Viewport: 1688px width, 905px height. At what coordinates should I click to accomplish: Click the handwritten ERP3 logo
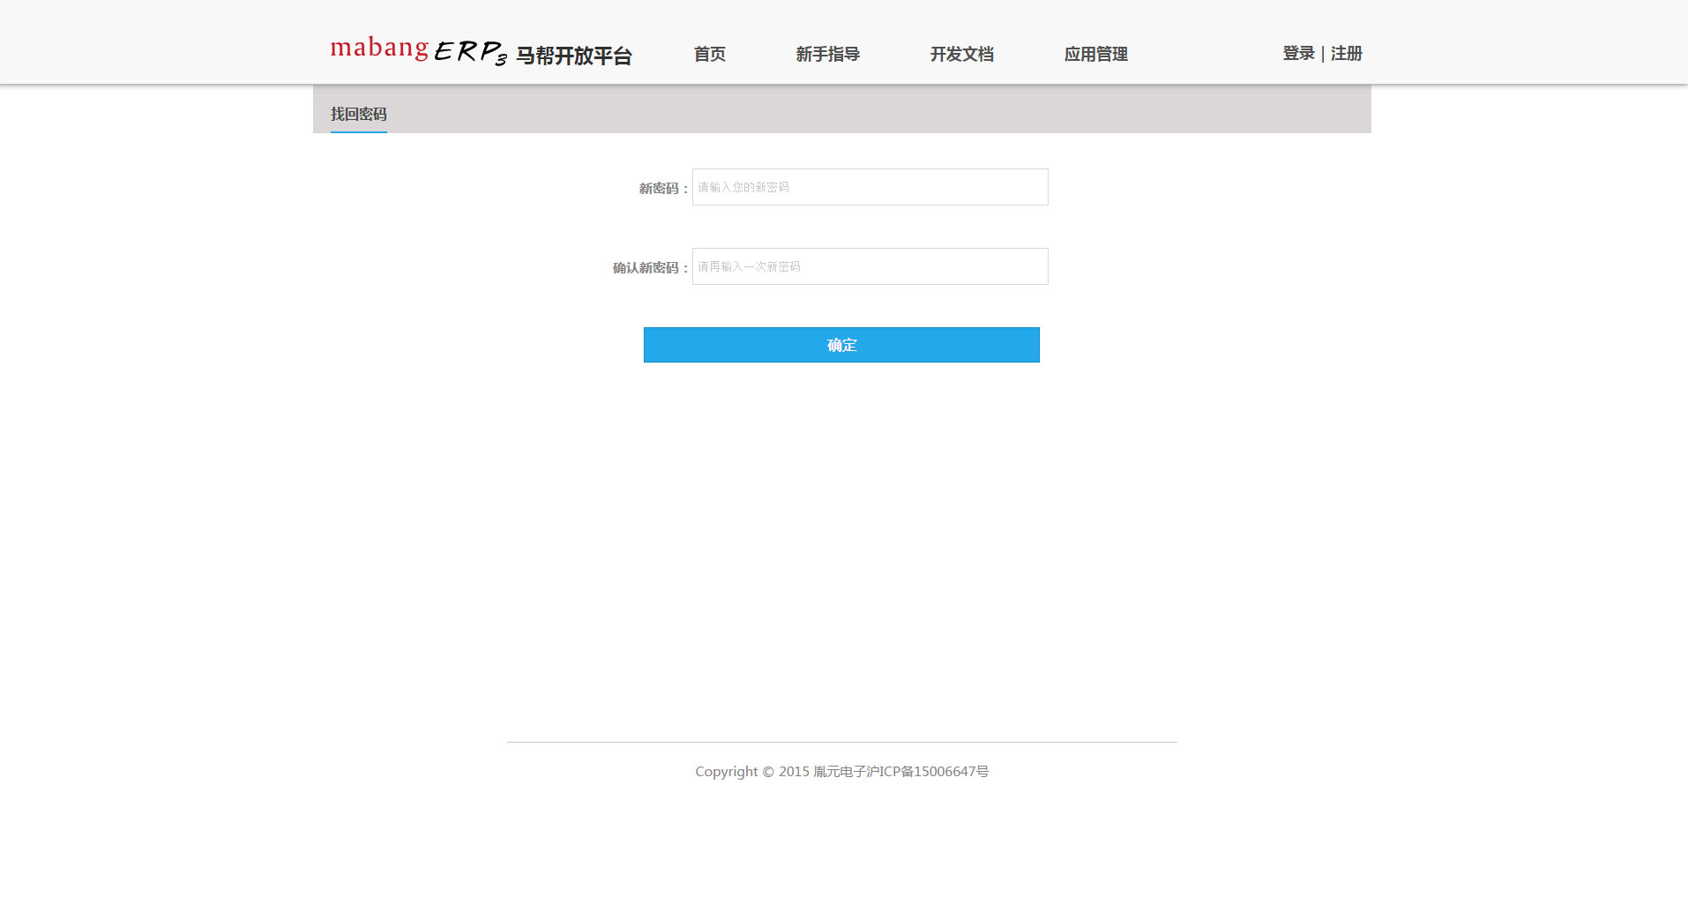(470, 53)
